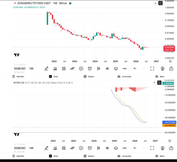Tap the plus circle under price chart
This screenshot has width=177, height=162.
pyautogui.click(x=81, y=68)
